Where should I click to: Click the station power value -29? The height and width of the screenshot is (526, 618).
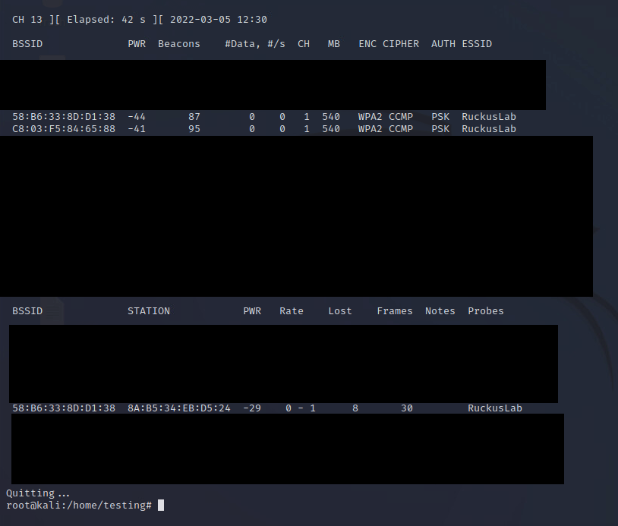click(x=252, y=408)
